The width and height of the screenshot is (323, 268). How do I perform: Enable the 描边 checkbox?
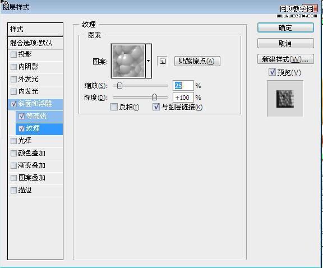13,190
